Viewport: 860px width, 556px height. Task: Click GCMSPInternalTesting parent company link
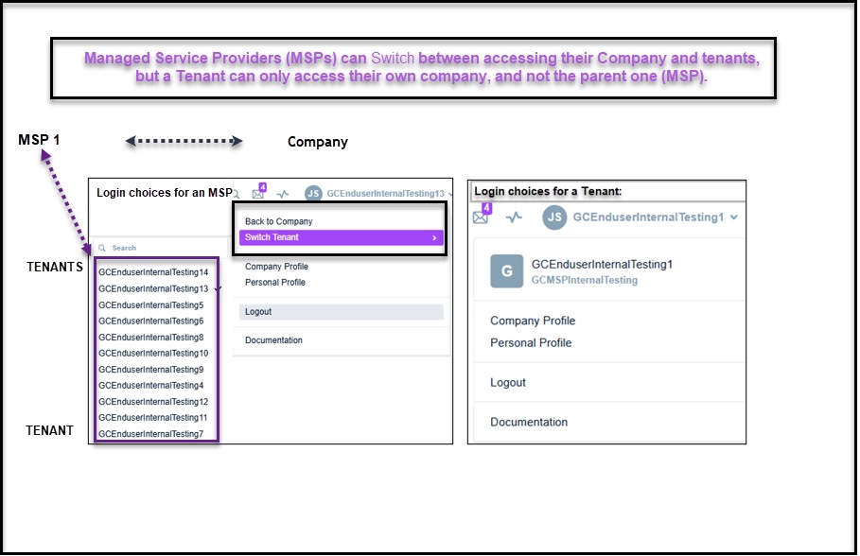584,280
